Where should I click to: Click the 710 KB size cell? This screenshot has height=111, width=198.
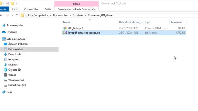pos(181,28)
